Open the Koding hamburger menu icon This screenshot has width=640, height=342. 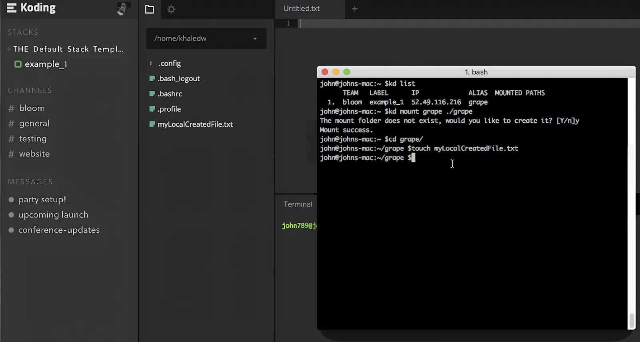pos(12,8)
